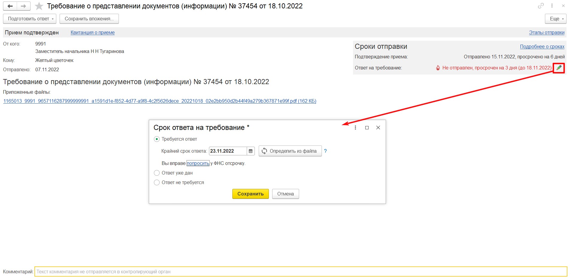Copy link to document via chain icon

[x=541, y=6]
